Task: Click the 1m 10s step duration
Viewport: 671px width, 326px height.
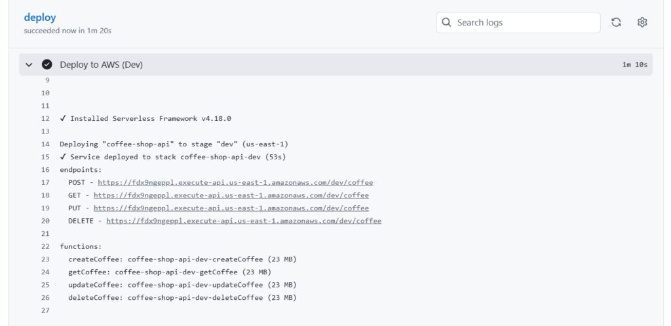Action: click(x=634, y=65)
